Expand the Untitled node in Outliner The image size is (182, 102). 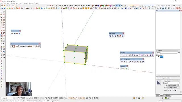click(157, 55)
